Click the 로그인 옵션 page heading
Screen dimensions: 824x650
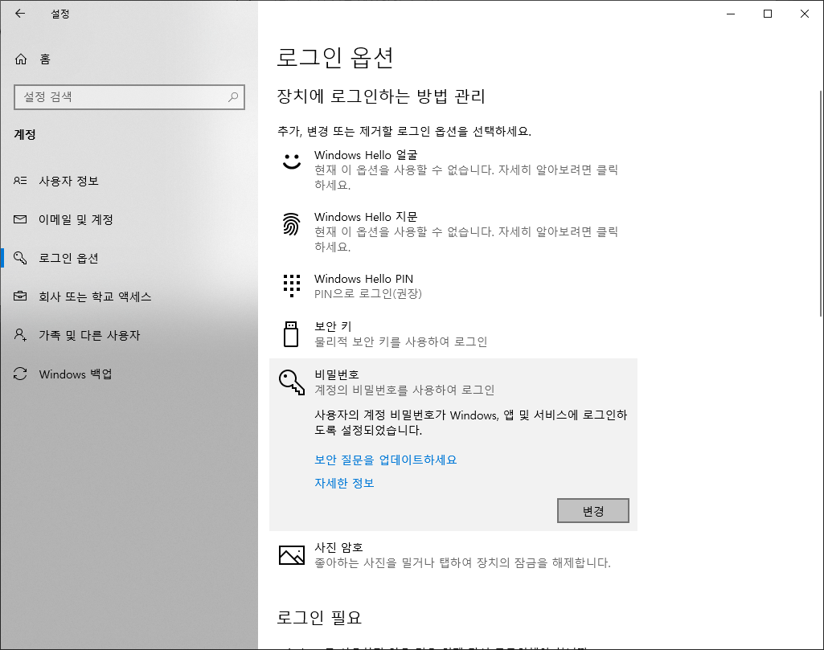click(334, 57)
